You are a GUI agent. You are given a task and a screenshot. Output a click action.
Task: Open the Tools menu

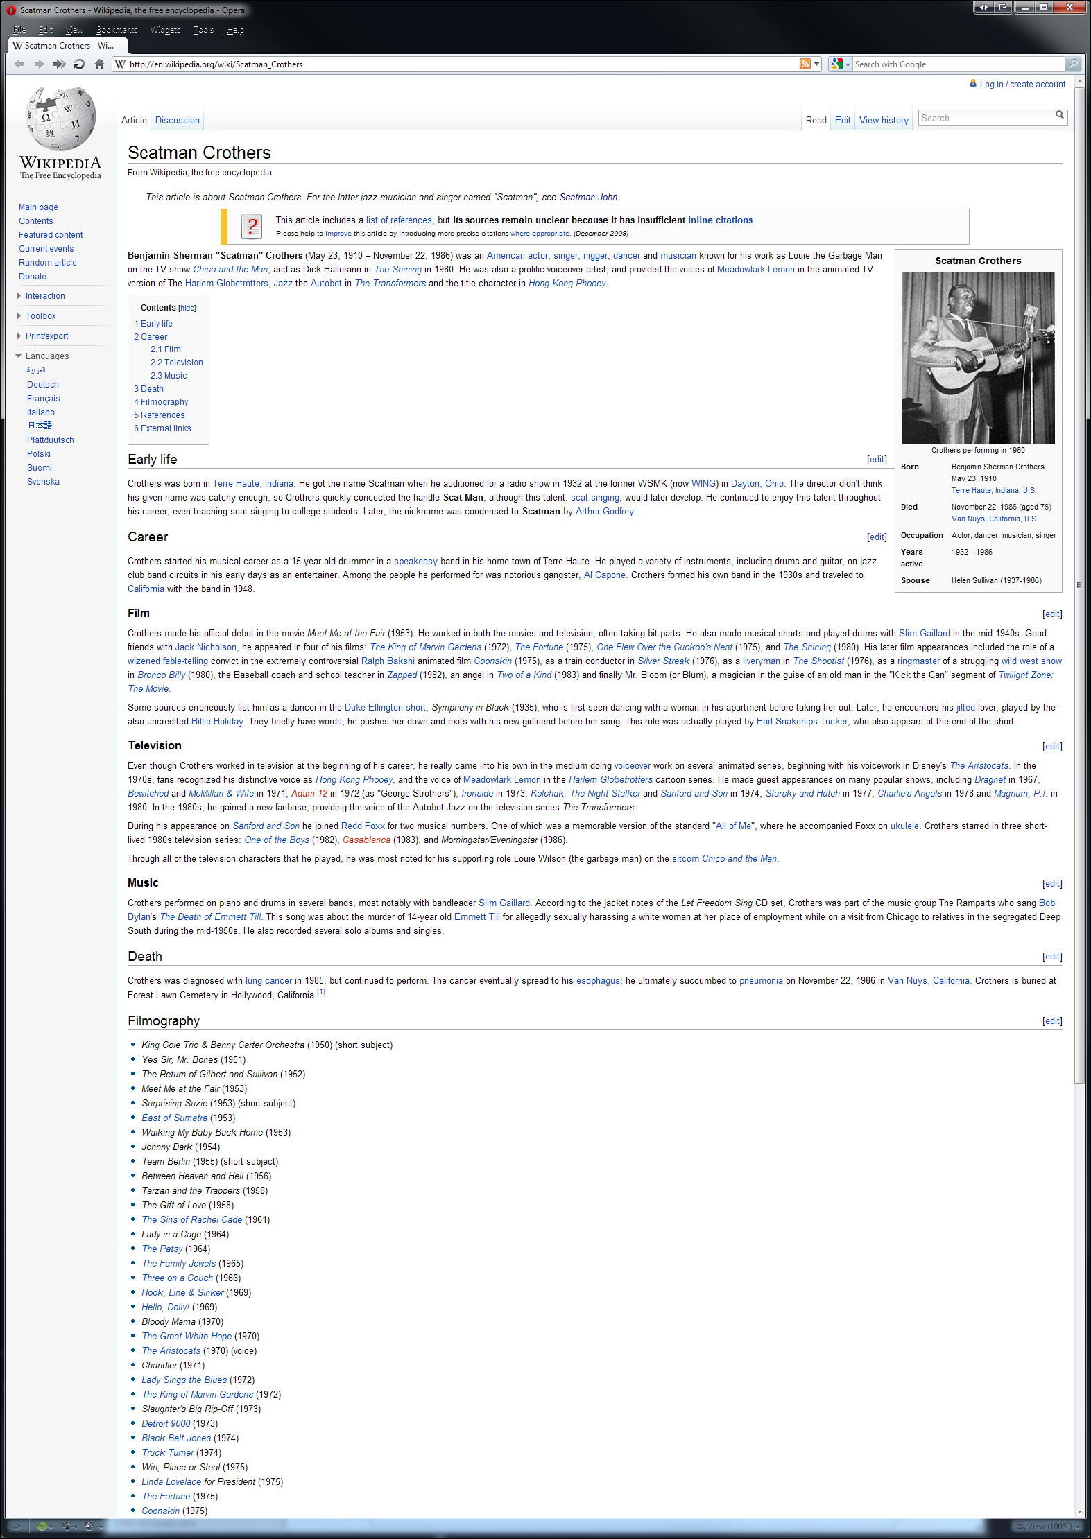click(203, 30)
